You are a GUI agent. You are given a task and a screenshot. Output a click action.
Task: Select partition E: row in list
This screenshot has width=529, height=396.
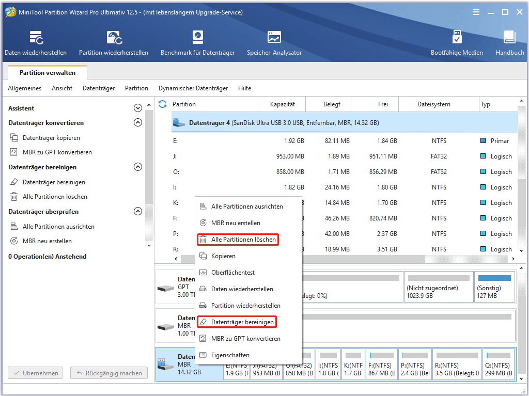click(x=345, y=140)
